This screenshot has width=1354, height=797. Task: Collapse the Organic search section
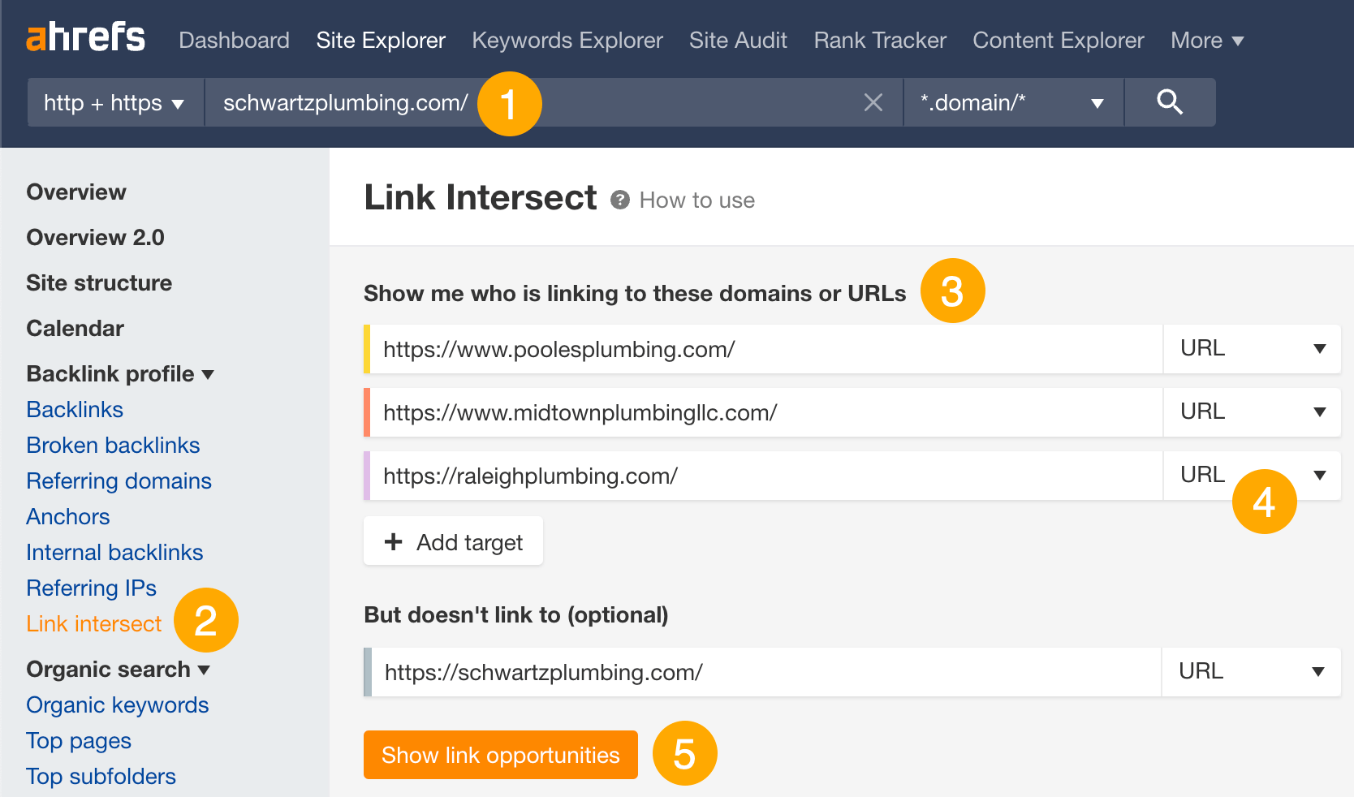(205, 670)
